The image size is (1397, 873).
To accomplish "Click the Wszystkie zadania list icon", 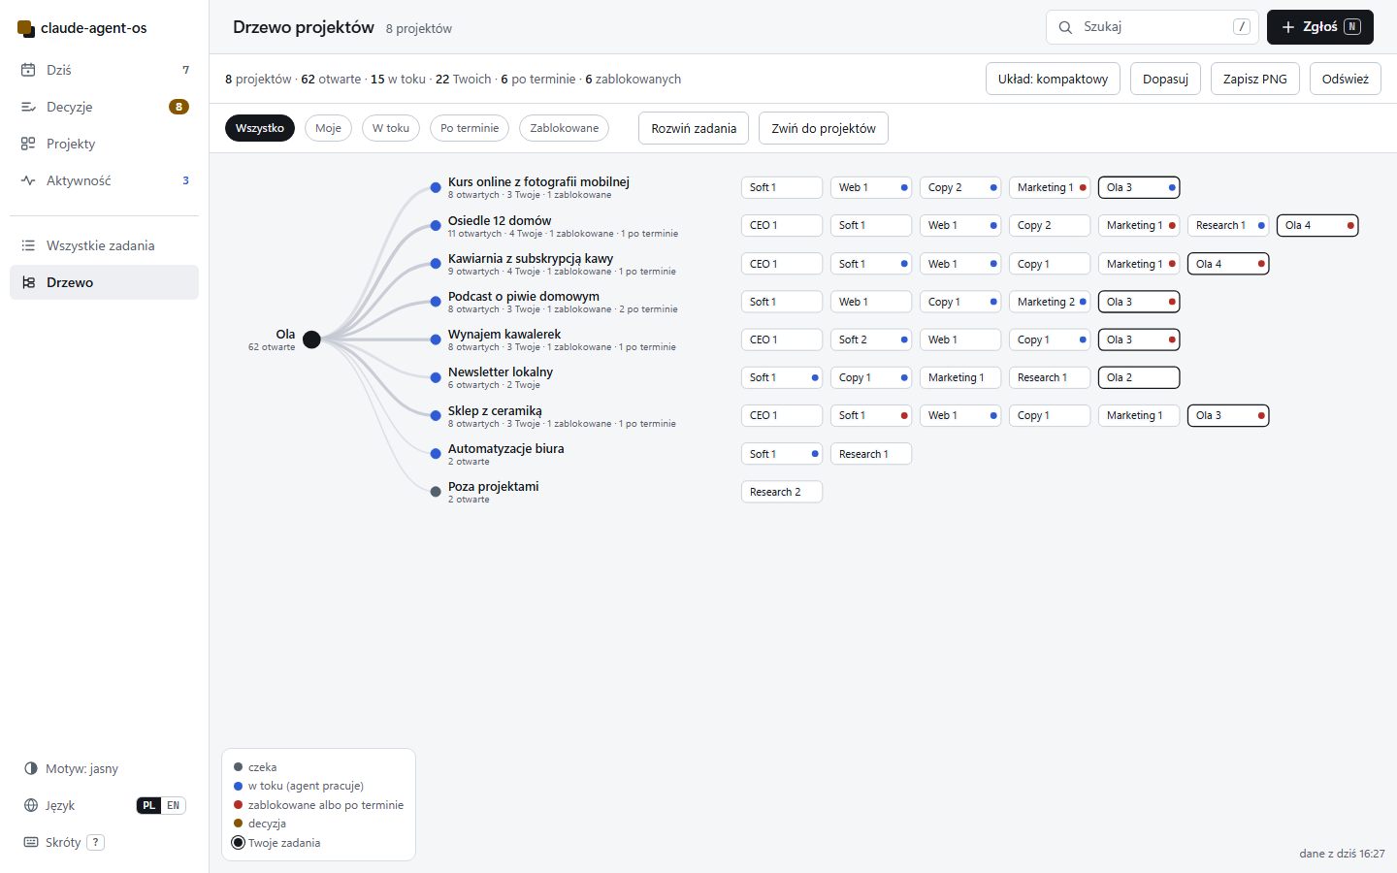I will coord(28,245).
